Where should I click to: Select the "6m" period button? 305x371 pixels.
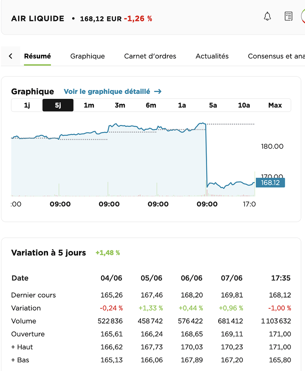151,105
